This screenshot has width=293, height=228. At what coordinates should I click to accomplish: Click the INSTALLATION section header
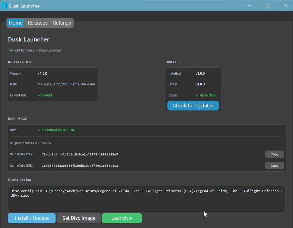click(20, 62)
